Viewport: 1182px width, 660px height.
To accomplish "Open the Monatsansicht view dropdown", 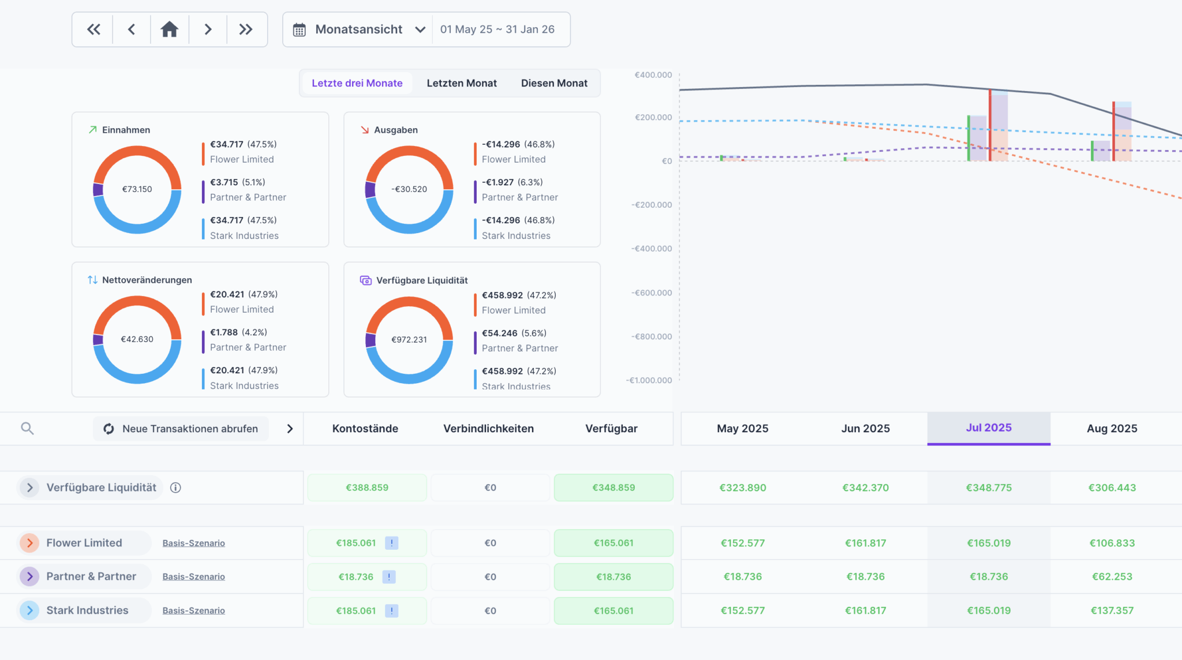I will 359,29.
